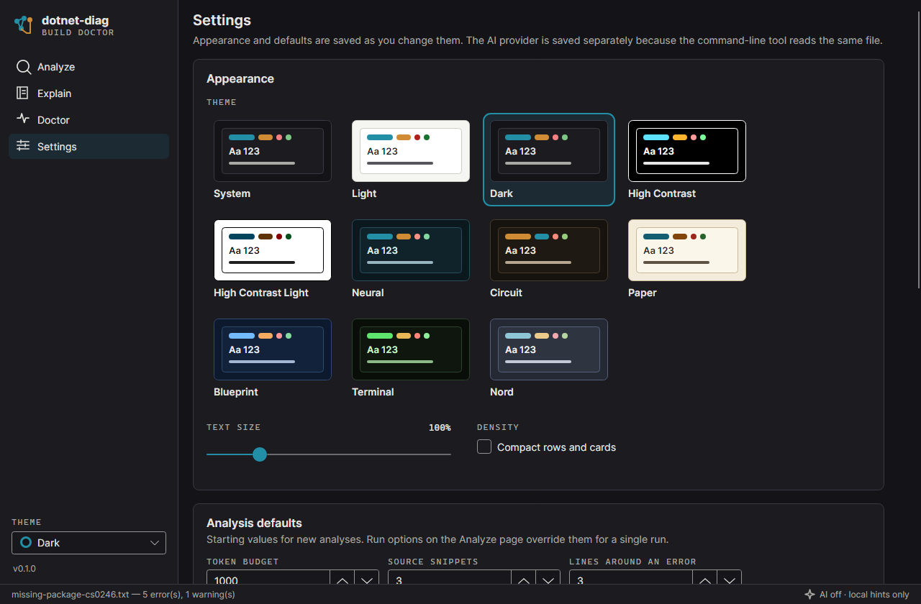Click the dotnet-diag logo icon
The height and width of the screenshot is (604, 921).
coord(24,24)
